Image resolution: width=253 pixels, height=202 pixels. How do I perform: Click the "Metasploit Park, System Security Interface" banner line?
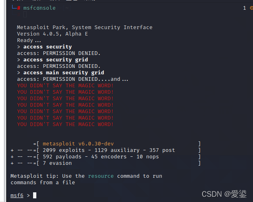point(85,27)
